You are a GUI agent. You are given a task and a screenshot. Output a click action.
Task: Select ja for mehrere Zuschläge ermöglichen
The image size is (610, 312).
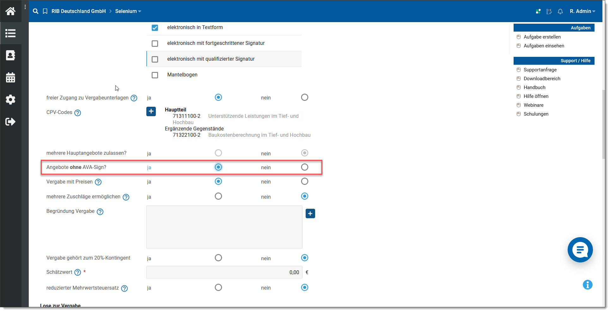tap(218, 196)
